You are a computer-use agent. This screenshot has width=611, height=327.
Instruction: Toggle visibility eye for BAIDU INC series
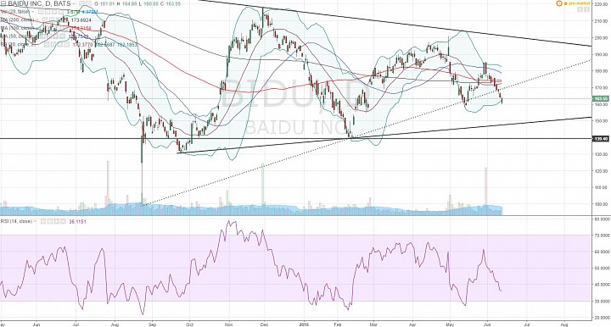81,3
